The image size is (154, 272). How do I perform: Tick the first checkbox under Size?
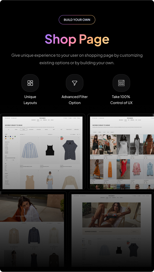[x=5, y=165]
